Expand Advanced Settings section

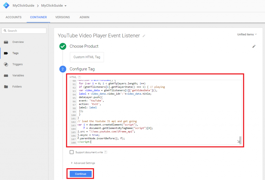83,163
